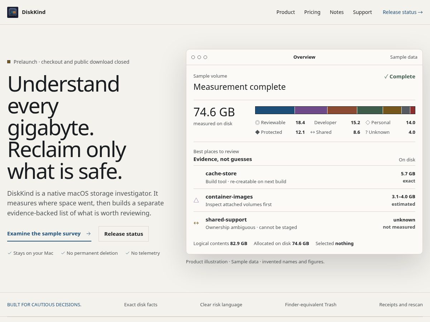Viewport: 430px width, 322px height.
Task: Select the gray Unknown bar segment
Action: [406, 110]
